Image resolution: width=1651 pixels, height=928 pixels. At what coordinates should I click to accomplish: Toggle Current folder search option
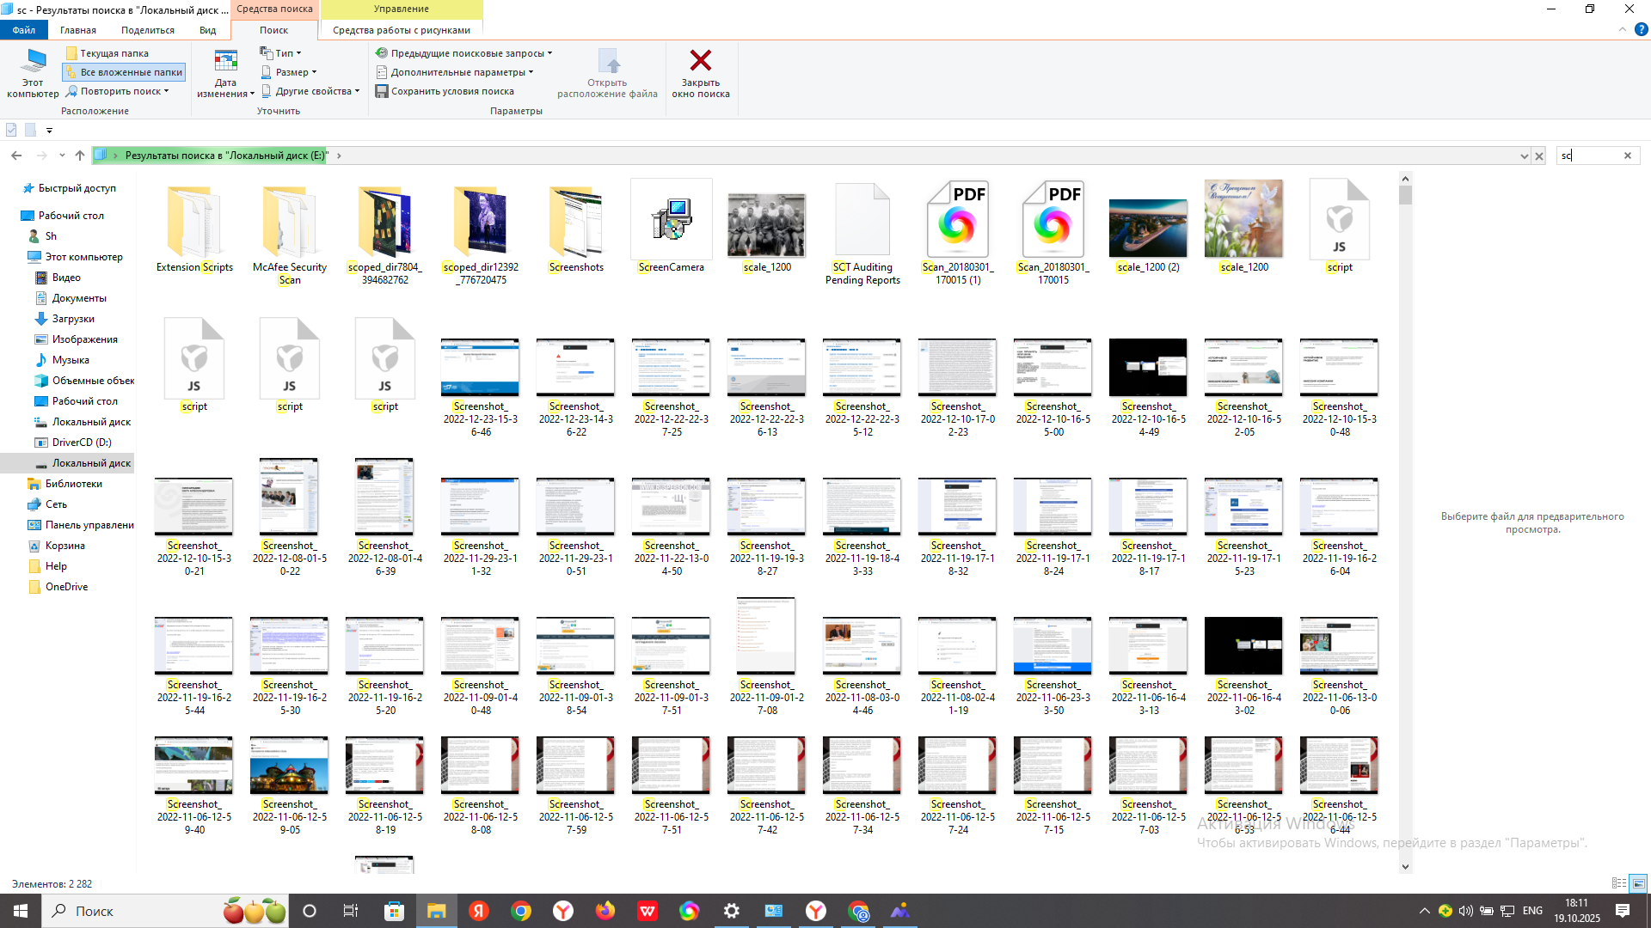coord(107,53)
